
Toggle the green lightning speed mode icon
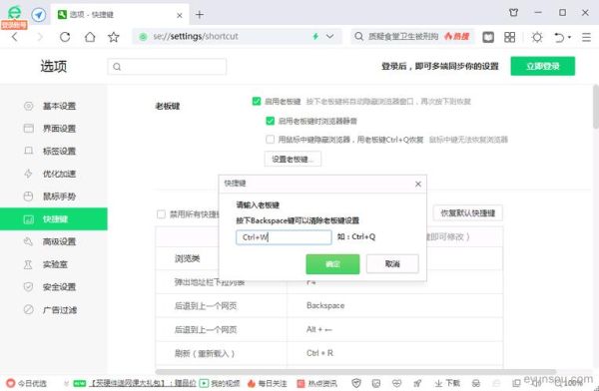(315, 36)
